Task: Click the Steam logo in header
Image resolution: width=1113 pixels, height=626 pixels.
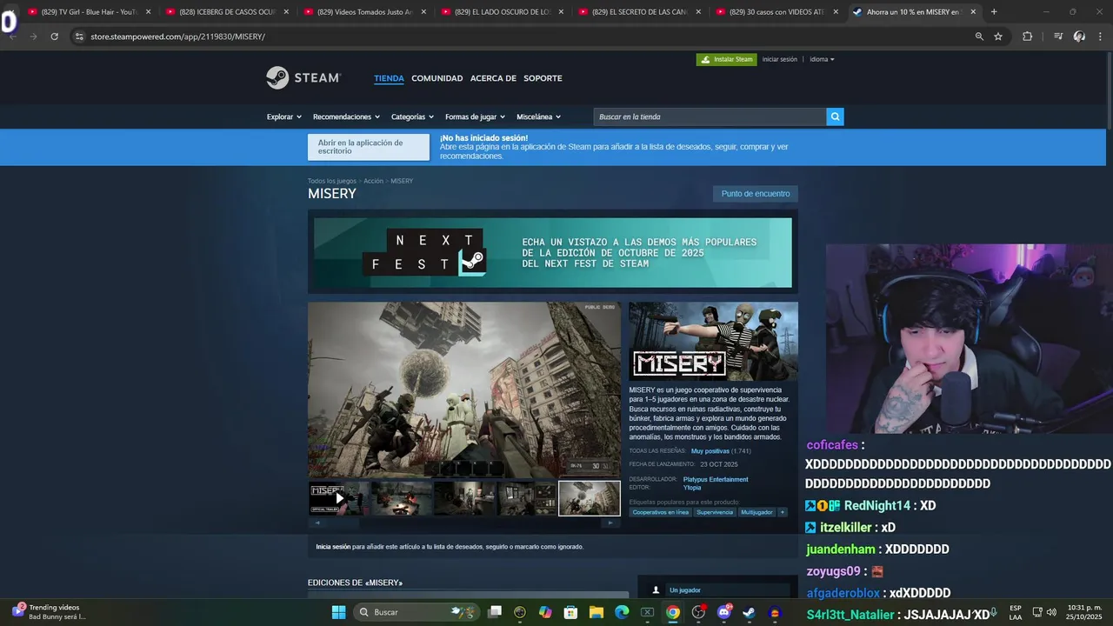Action: 303,77
